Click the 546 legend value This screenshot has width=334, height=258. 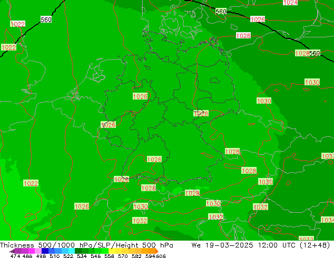[95, 256]
